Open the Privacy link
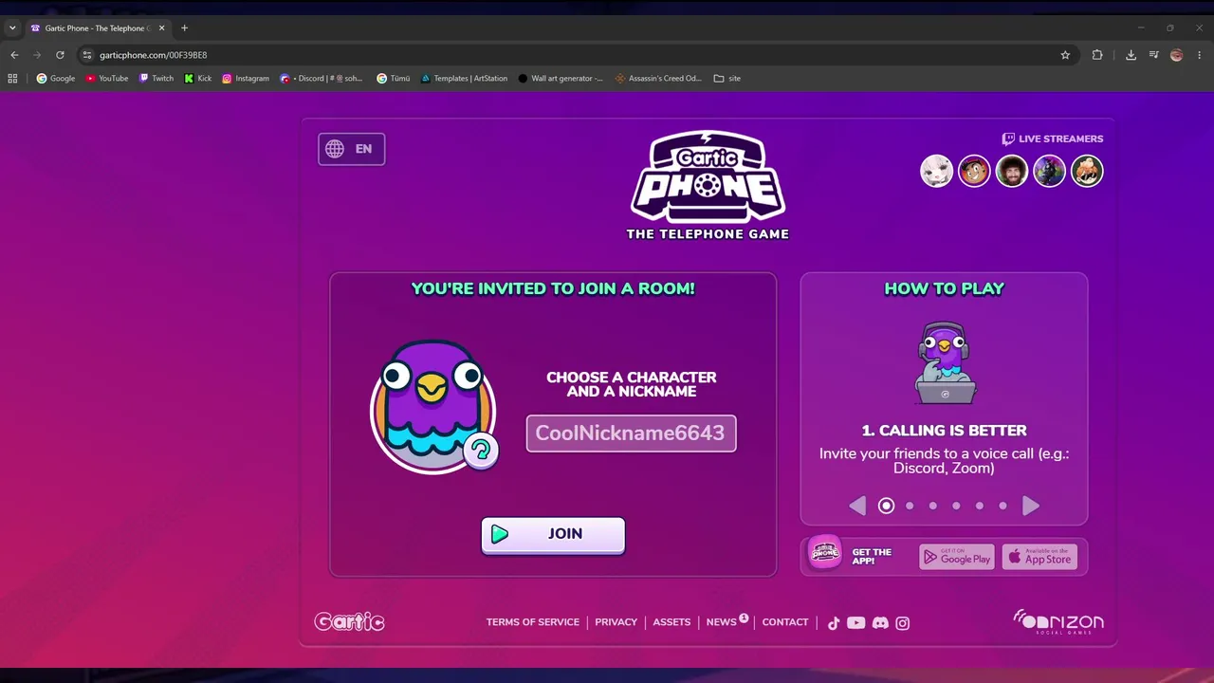 pos(616,622)
